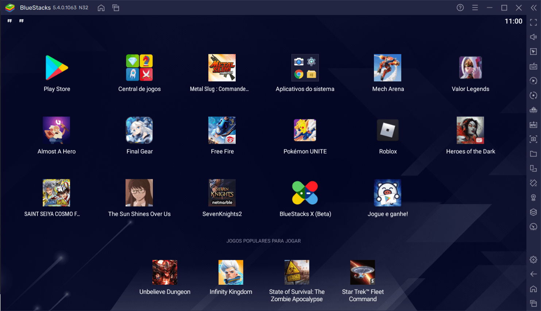Launch Mech Arena game
The width and height of the screenshot is (541, 311).
pyautogui.click(x=387, y=68)
